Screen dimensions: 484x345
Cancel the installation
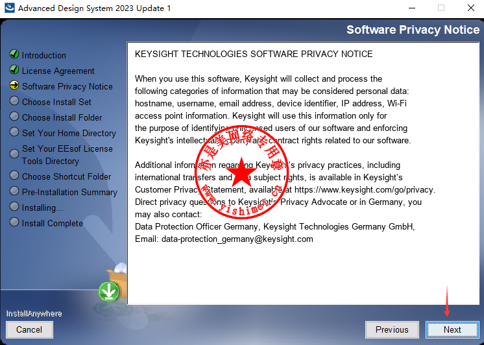[29, 329]
